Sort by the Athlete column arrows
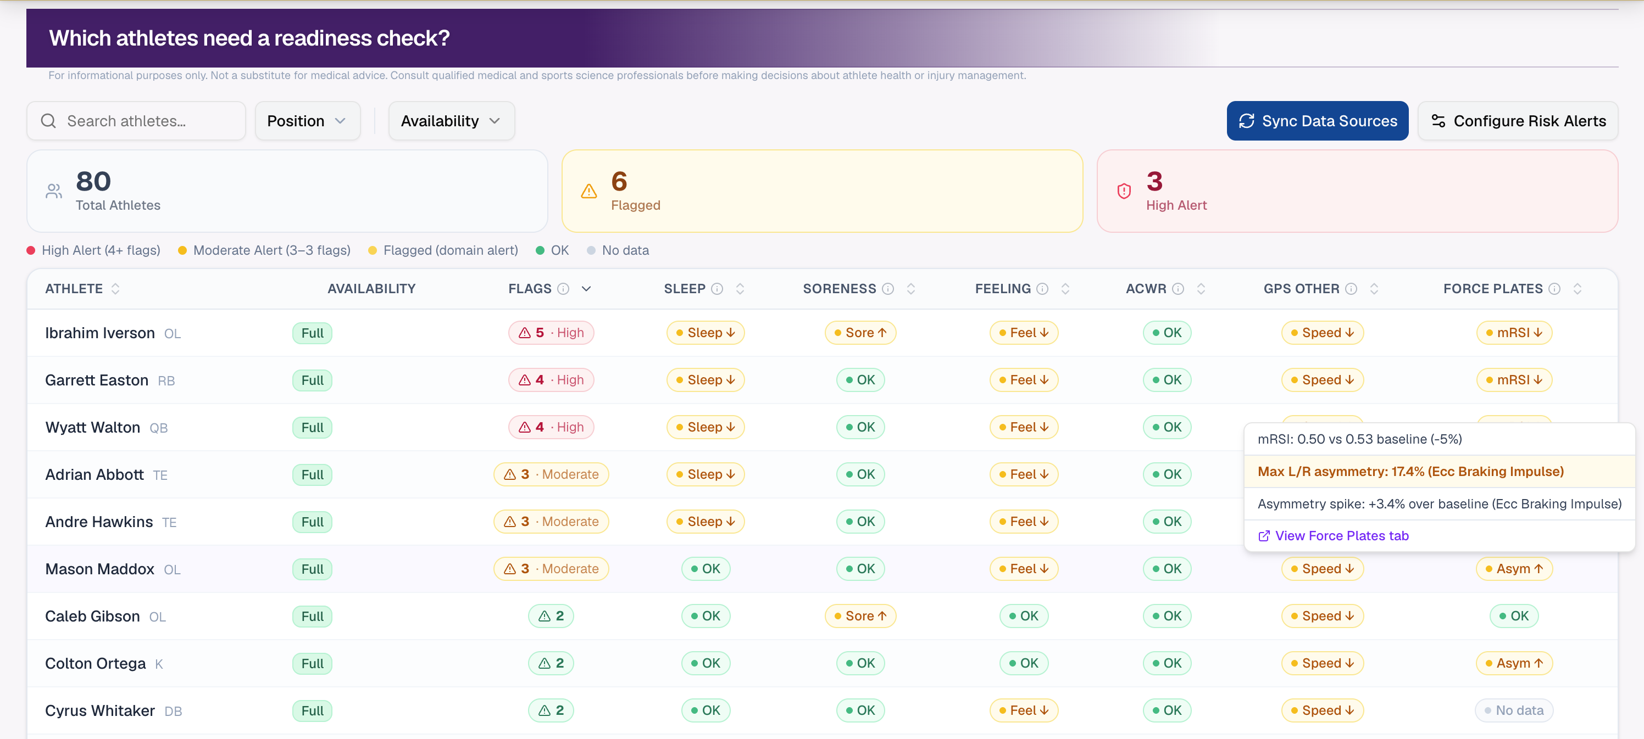The height and width of the screenshot is (739, 1644). (115, 289)
